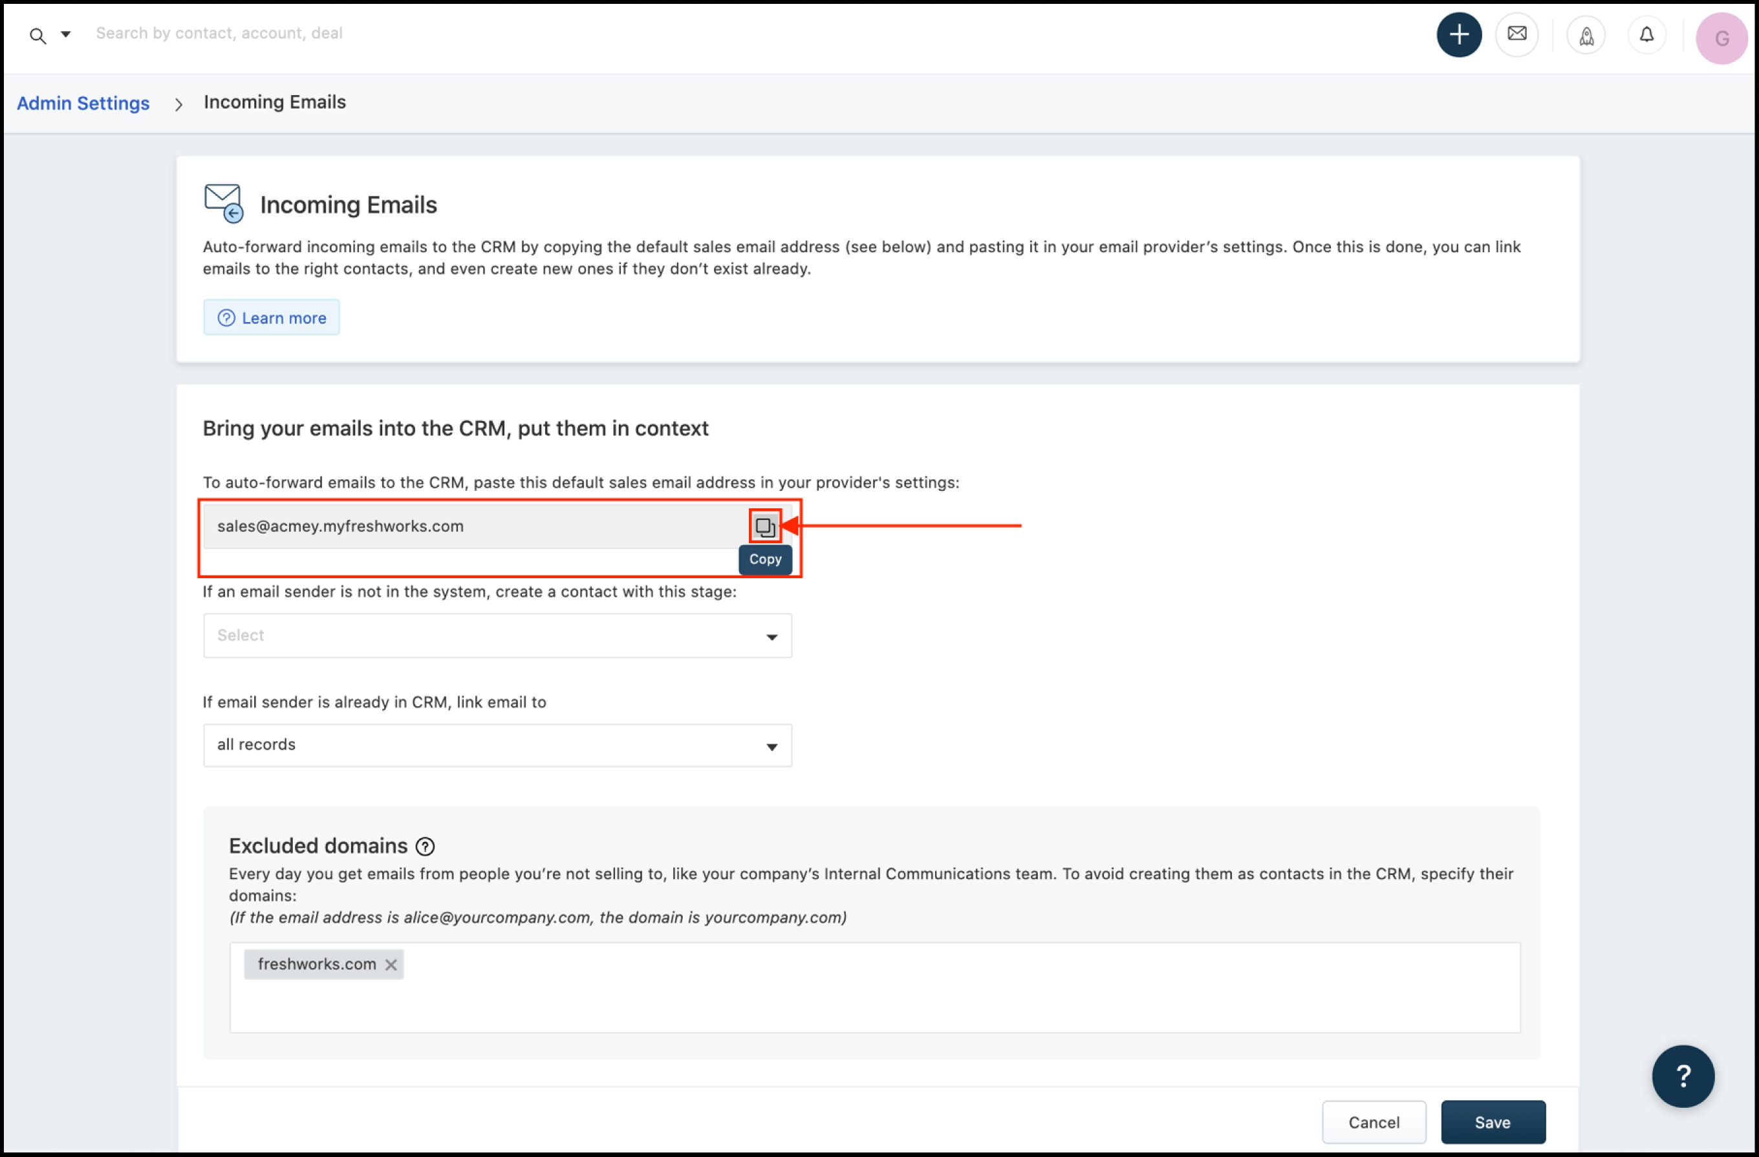Viewport: 1759px width, 1157px height.
Task: Click the rocket launch icon
Action: [x=1585, y=36]
